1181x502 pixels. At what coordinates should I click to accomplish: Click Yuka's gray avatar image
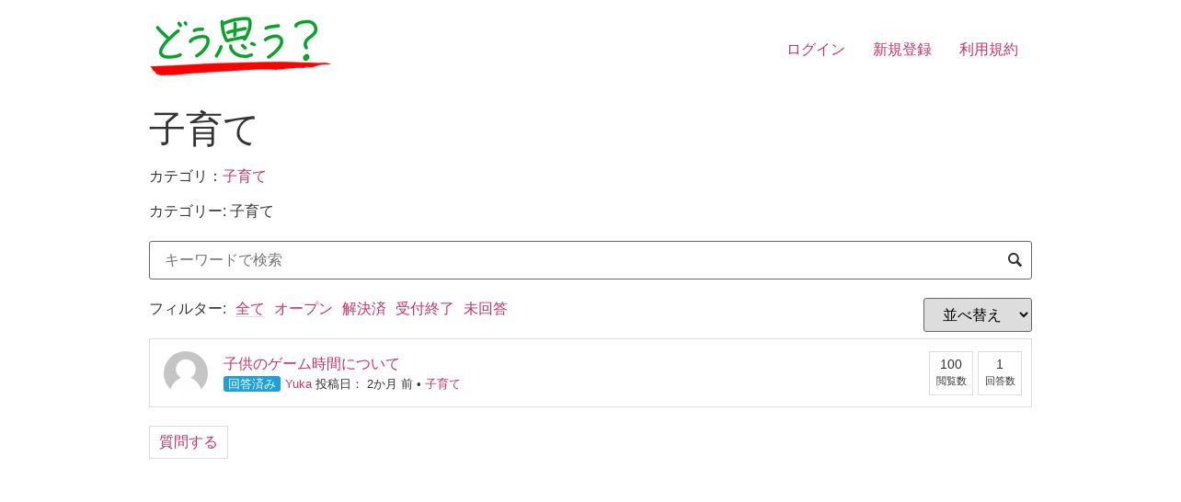click(186, 373)
